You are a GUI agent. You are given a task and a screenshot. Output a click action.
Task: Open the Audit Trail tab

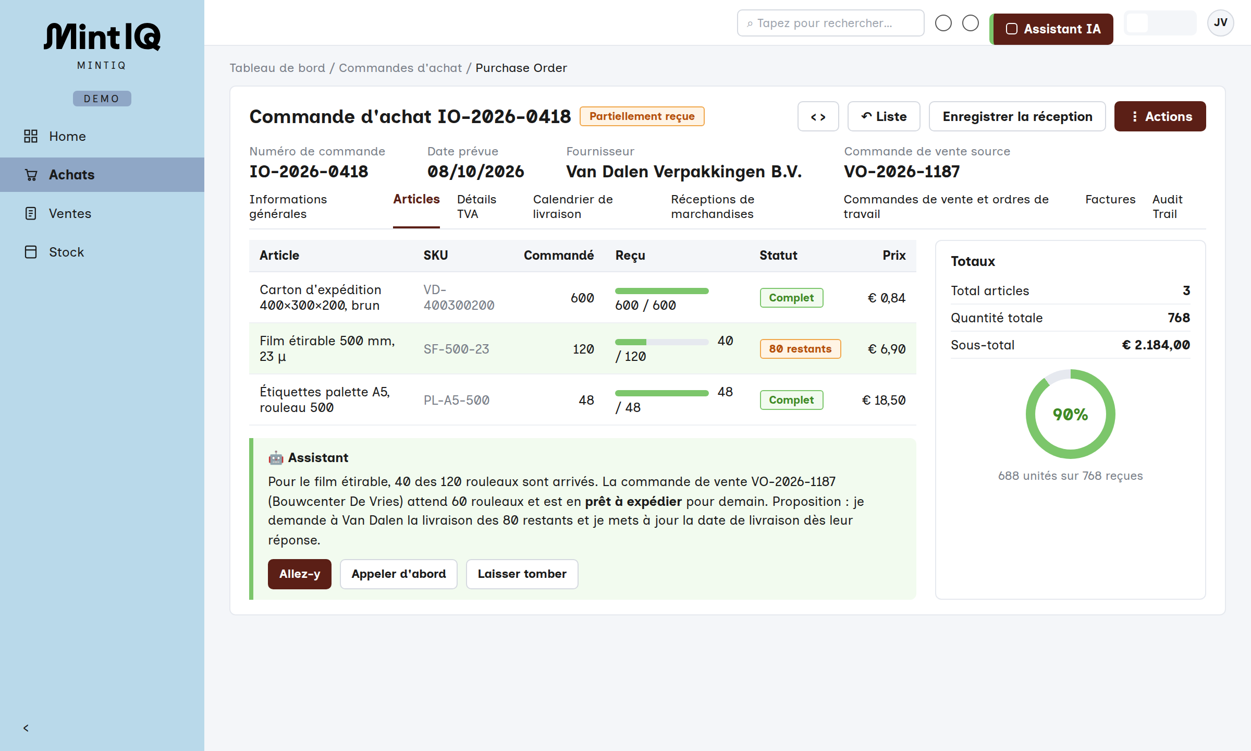1179,207
